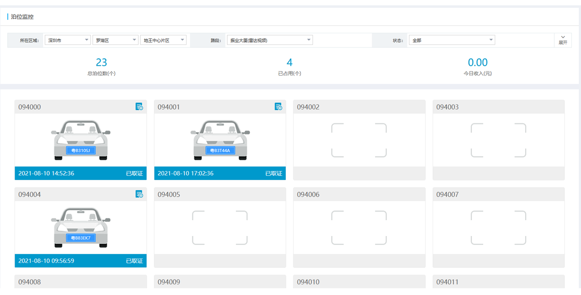Open the record icon on berth 094004
Image resolution: width=581 pixels, height=295 pixels.
point(139,194)
